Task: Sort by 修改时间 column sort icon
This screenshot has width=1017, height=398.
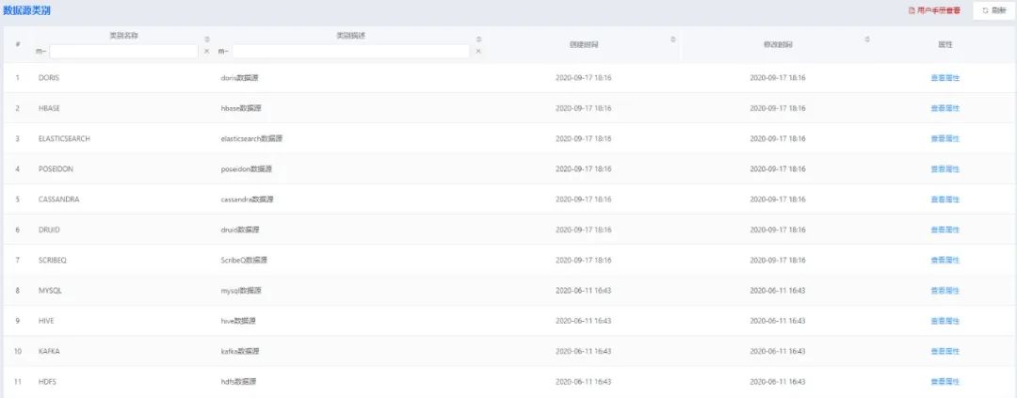Action: click(867, 39)
